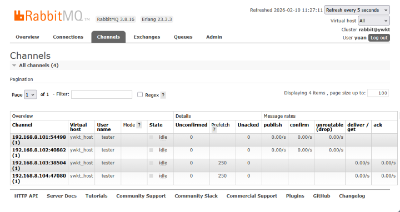This screenshot has width=400, height=212.
Task: Sort by the ack column header
Action: click(x=378, y=125)
